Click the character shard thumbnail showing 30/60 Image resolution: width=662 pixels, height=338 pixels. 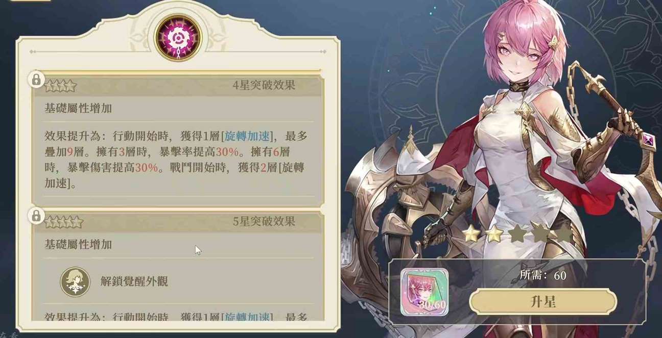pyautogui.click(x=424, y=293)
